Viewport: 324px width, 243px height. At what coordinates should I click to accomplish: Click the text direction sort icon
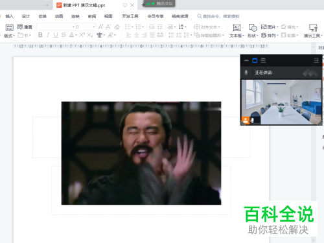(181, 27)
